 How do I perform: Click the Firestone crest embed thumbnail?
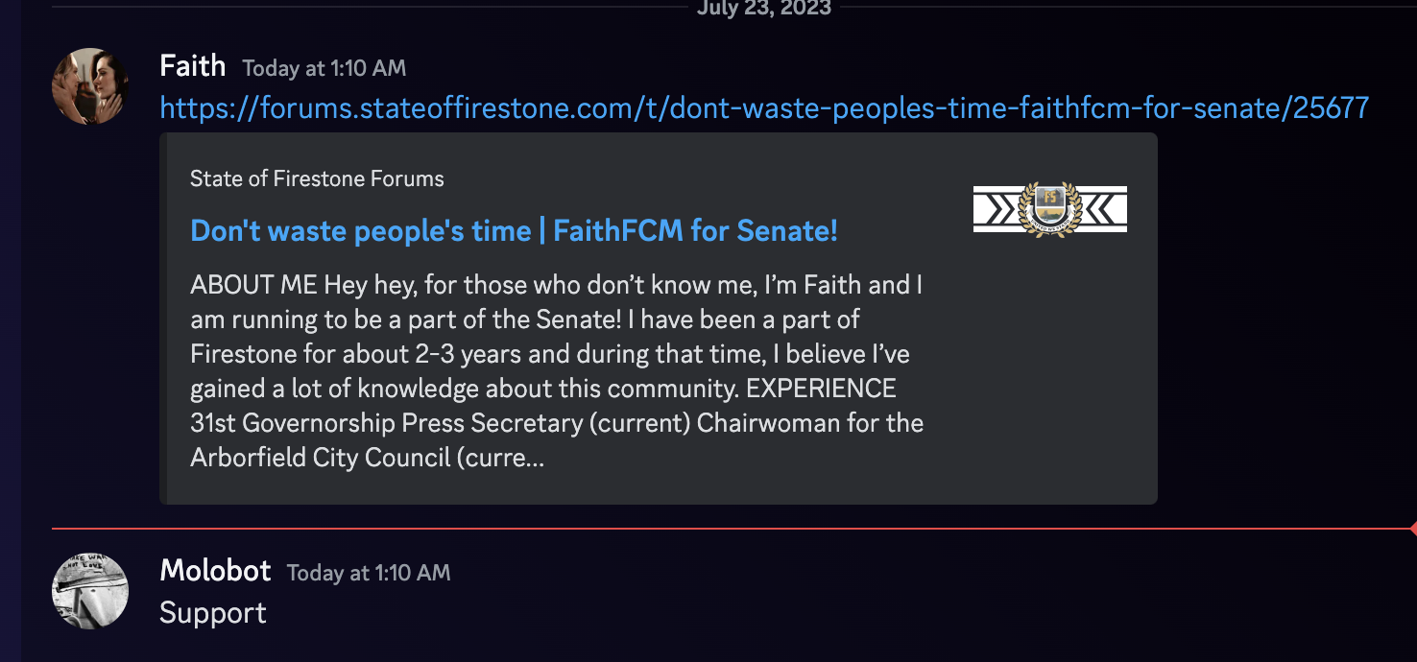1049,209
